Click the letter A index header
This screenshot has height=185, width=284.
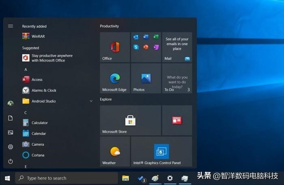(26, 70)
